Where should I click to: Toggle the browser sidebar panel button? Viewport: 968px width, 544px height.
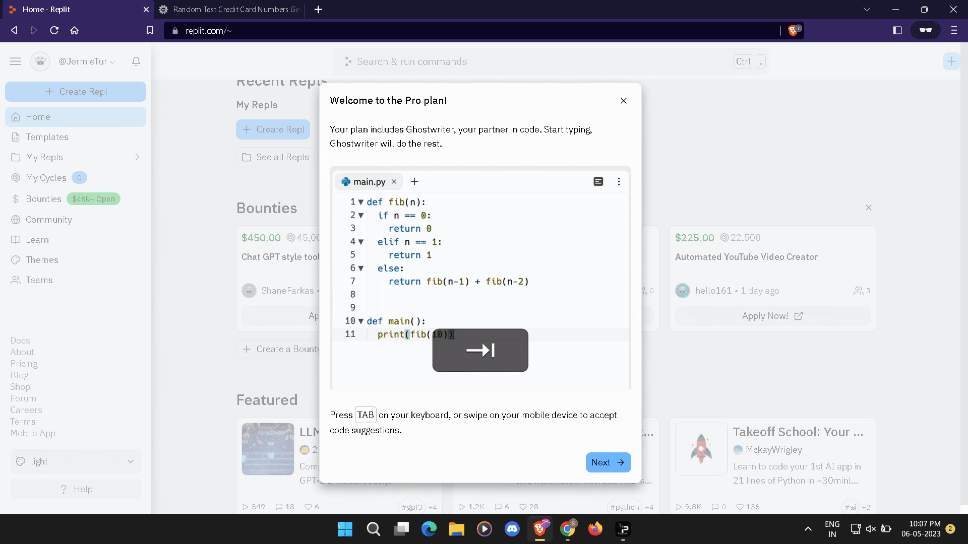[897, 31]
